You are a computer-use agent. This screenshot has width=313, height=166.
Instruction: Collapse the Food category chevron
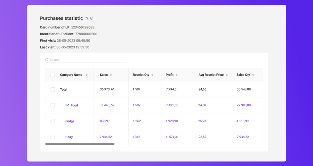(67, 105)
